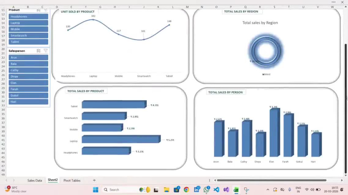Click the 162 data point on the line chart
This screenshot has height=195, width=348.
pos(93,20)
